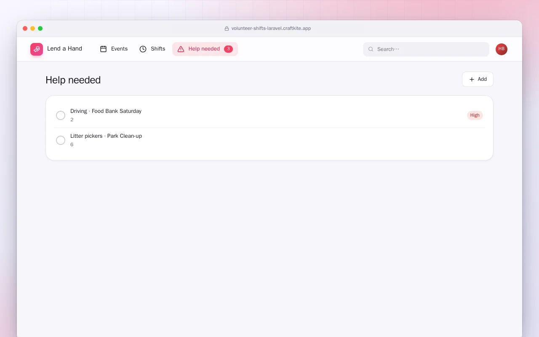Switch to the Shifts tab
The height and width of the screenshot is (337, 539).
152,49
